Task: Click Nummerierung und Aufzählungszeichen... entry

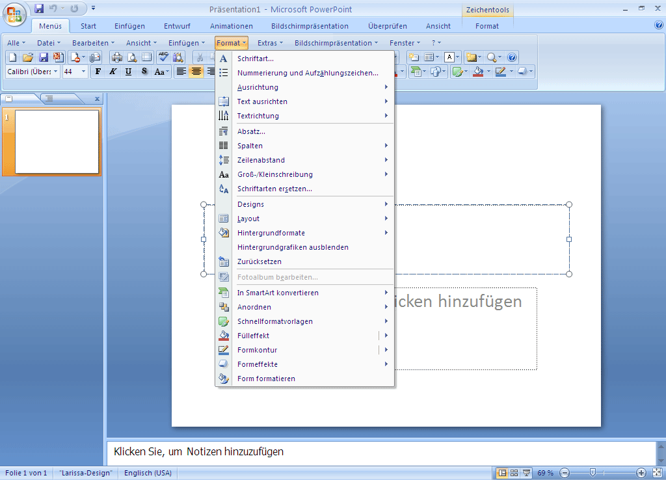Action: (305, 73)
